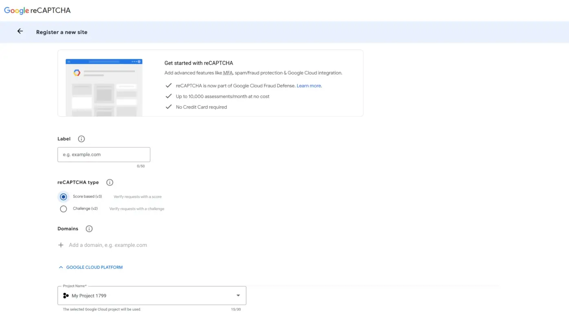
Task: Click Verify requests with a score text
Action: click(x=138, y=197)
